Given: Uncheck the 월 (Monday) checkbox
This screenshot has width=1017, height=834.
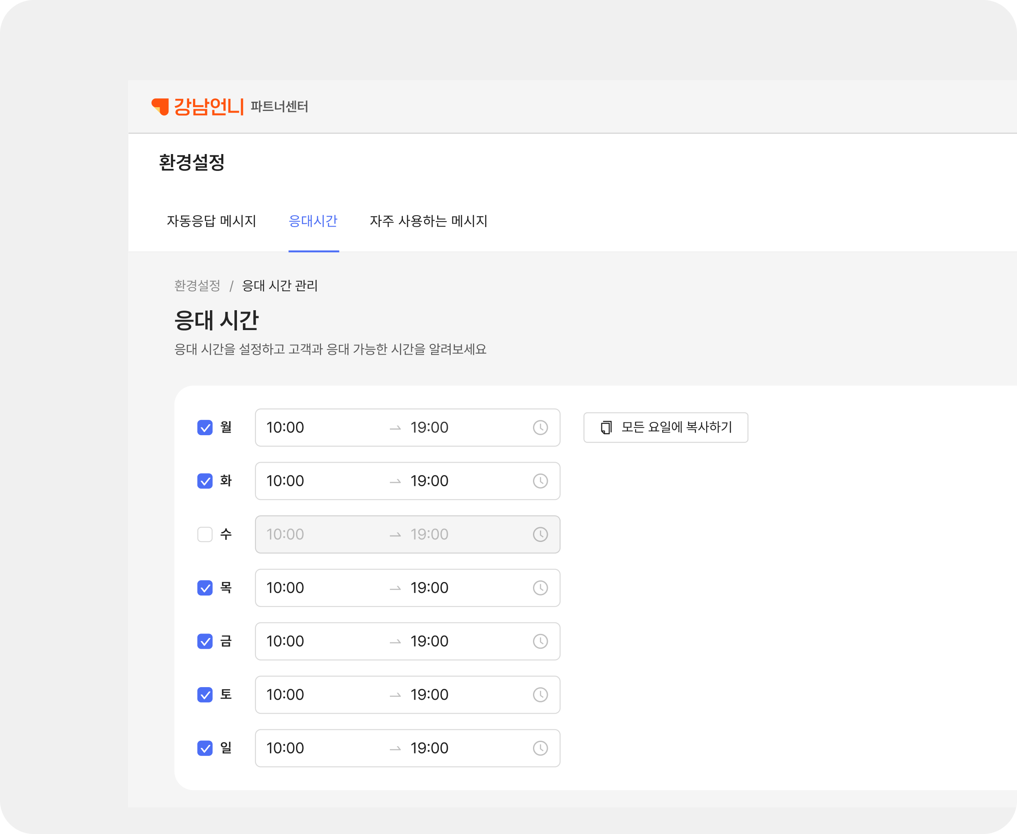Looking at the screenshot, I should click(x=205, y=428).
